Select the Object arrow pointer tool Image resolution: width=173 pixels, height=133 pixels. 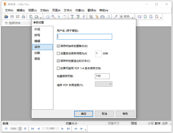[x=59, y=17]
